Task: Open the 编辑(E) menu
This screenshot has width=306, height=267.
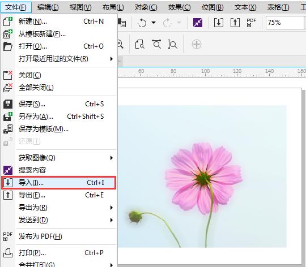Action: (48, 7)
